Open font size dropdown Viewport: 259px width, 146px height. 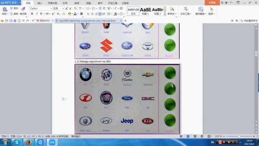tap(63, 9)
